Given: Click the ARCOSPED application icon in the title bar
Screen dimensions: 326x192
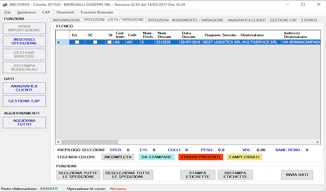Looking at the screenshot, I should click(x=5, y=5).
